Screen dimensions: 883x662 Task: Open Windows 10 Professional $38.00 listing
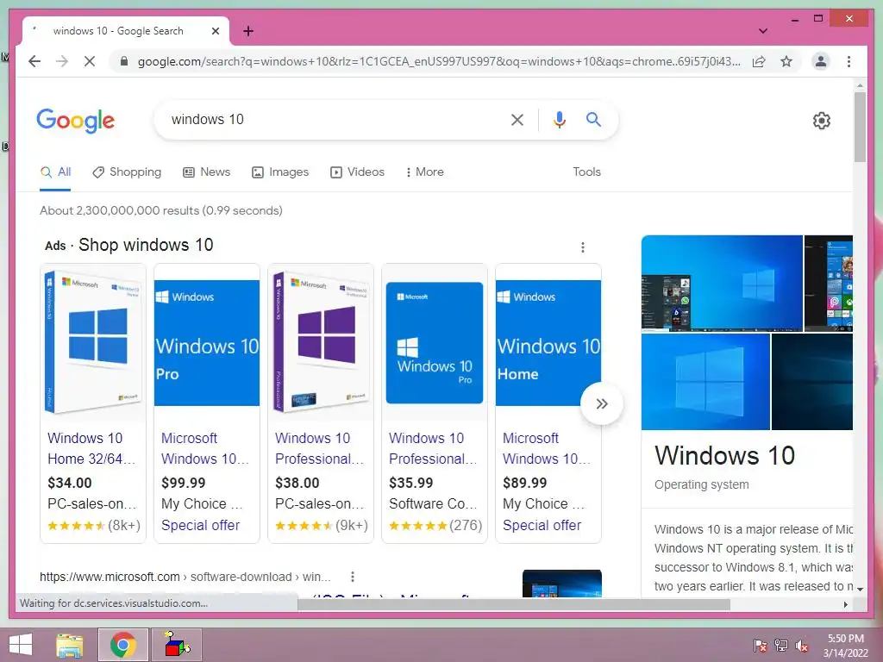pyautogui.click(x=319, y=448)
